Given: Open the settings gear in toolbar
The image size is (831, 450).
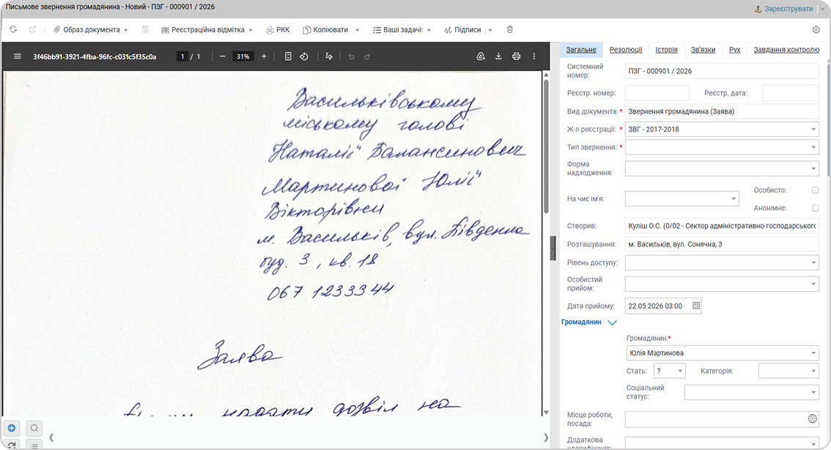Looking at the screenshot, I should click(816, 29).
